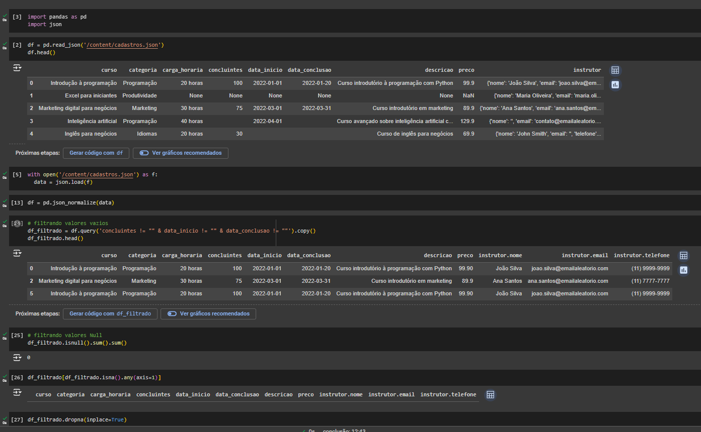Select 'Produtividade' category cell

tap(139, 95)
